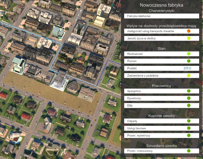The width and height of the screenshot is (203, 159).
Task: Click the indicator dot beside Jakość życia w okolicy
Action: pos(189,38)
